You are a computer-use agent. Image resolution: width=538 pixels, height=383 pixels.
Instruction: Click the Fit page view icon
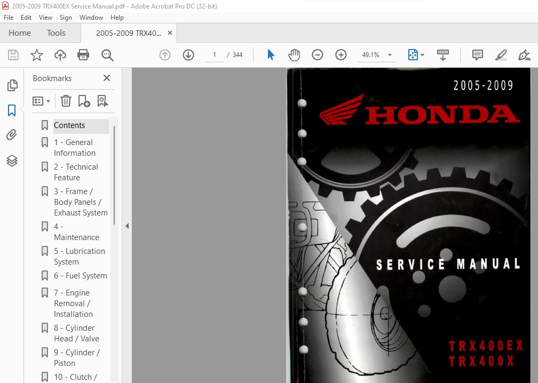[x=413, y=55]
